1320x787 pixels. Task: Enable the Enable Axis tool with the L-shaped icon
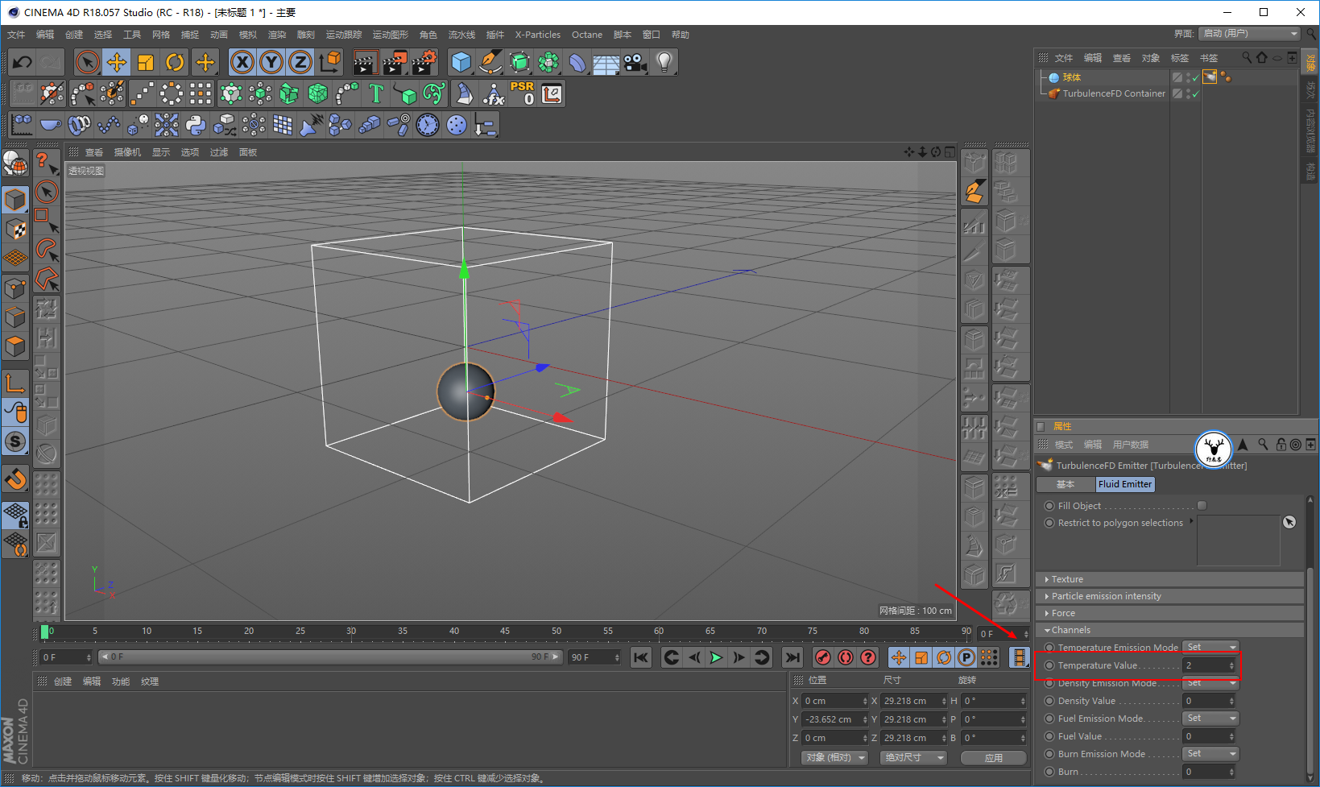point(15,383)
